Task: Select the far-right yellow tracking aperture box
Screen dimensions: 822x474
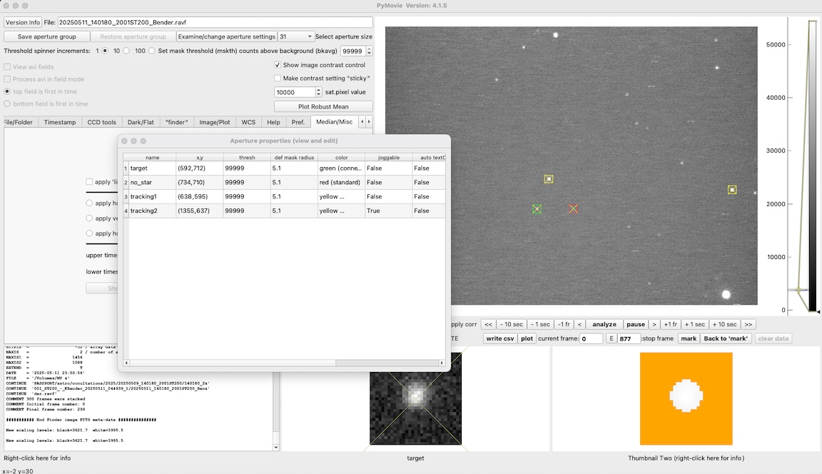Action: (732, 190)
